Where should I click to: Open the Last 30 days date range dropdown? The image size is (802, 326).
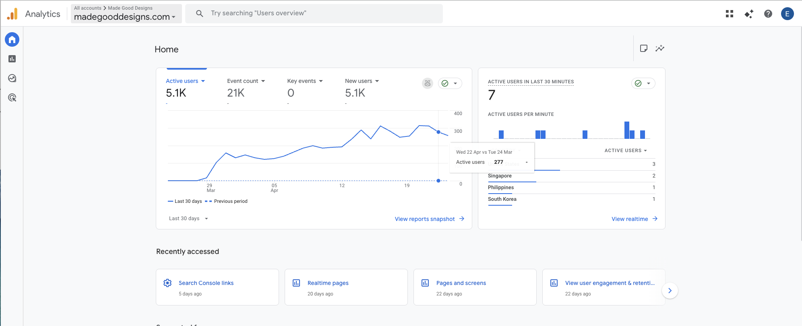188,219
